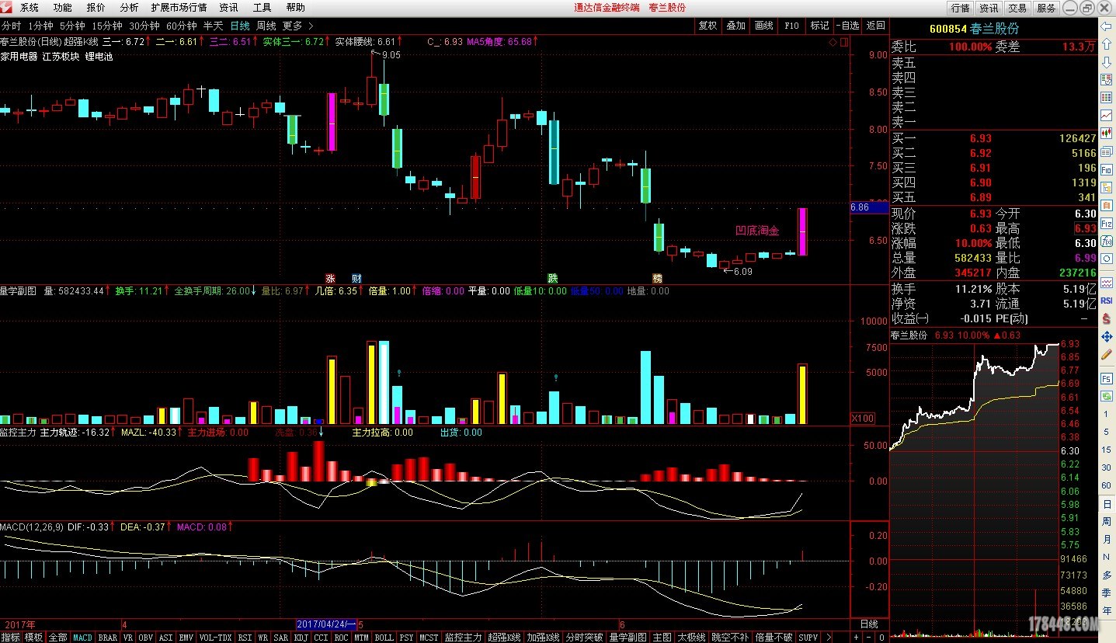Select the 周线 period tab
The image size is (1116, 643).
coord(266,26)
